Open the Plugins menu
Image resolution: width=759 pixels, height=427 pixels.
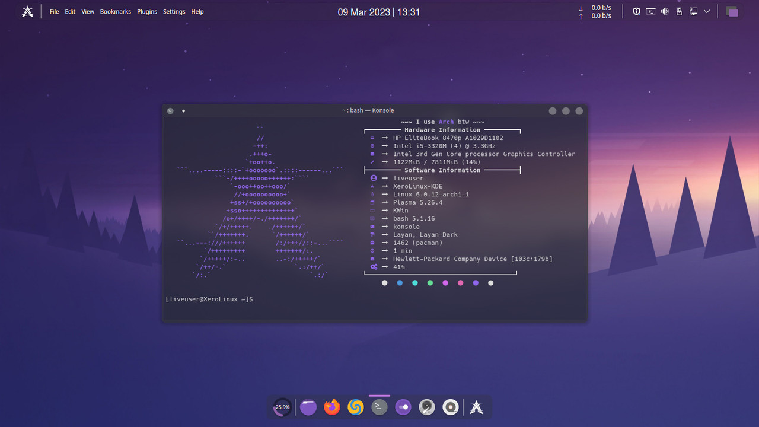coord(148,12)
